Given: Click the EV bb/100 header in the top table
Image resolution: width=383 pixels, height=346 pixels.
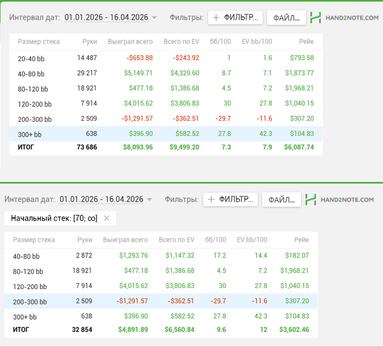Looking at the screenshot, I should point(257,42).
